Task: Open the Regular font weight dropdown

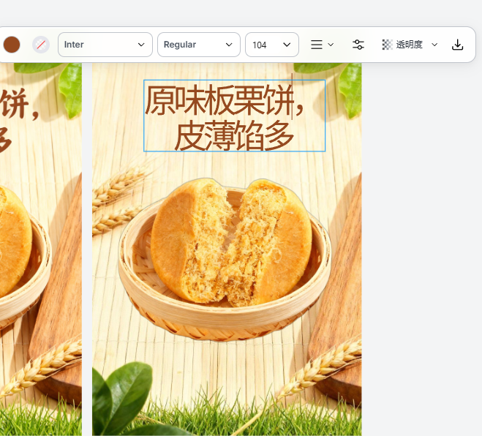Action: point(199,45)
